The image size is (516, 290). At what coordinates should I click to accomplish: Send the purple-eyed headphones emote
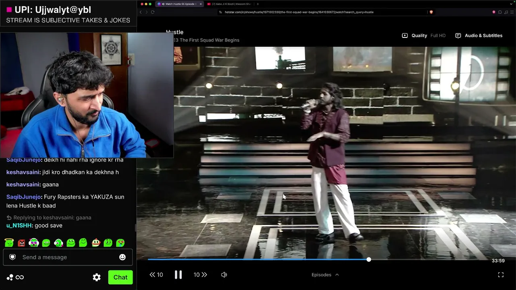click(34, 243)
